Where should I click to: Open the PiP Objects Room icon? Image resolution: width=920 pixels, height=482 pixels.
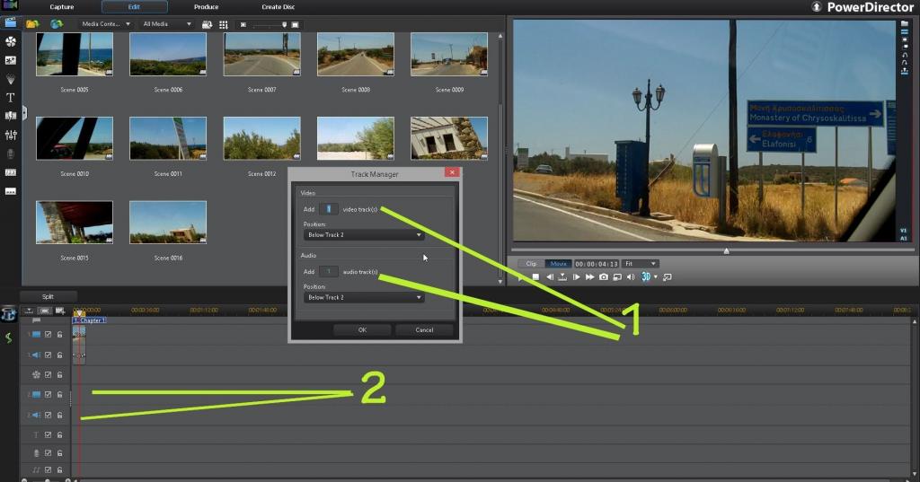coord(11,60)
